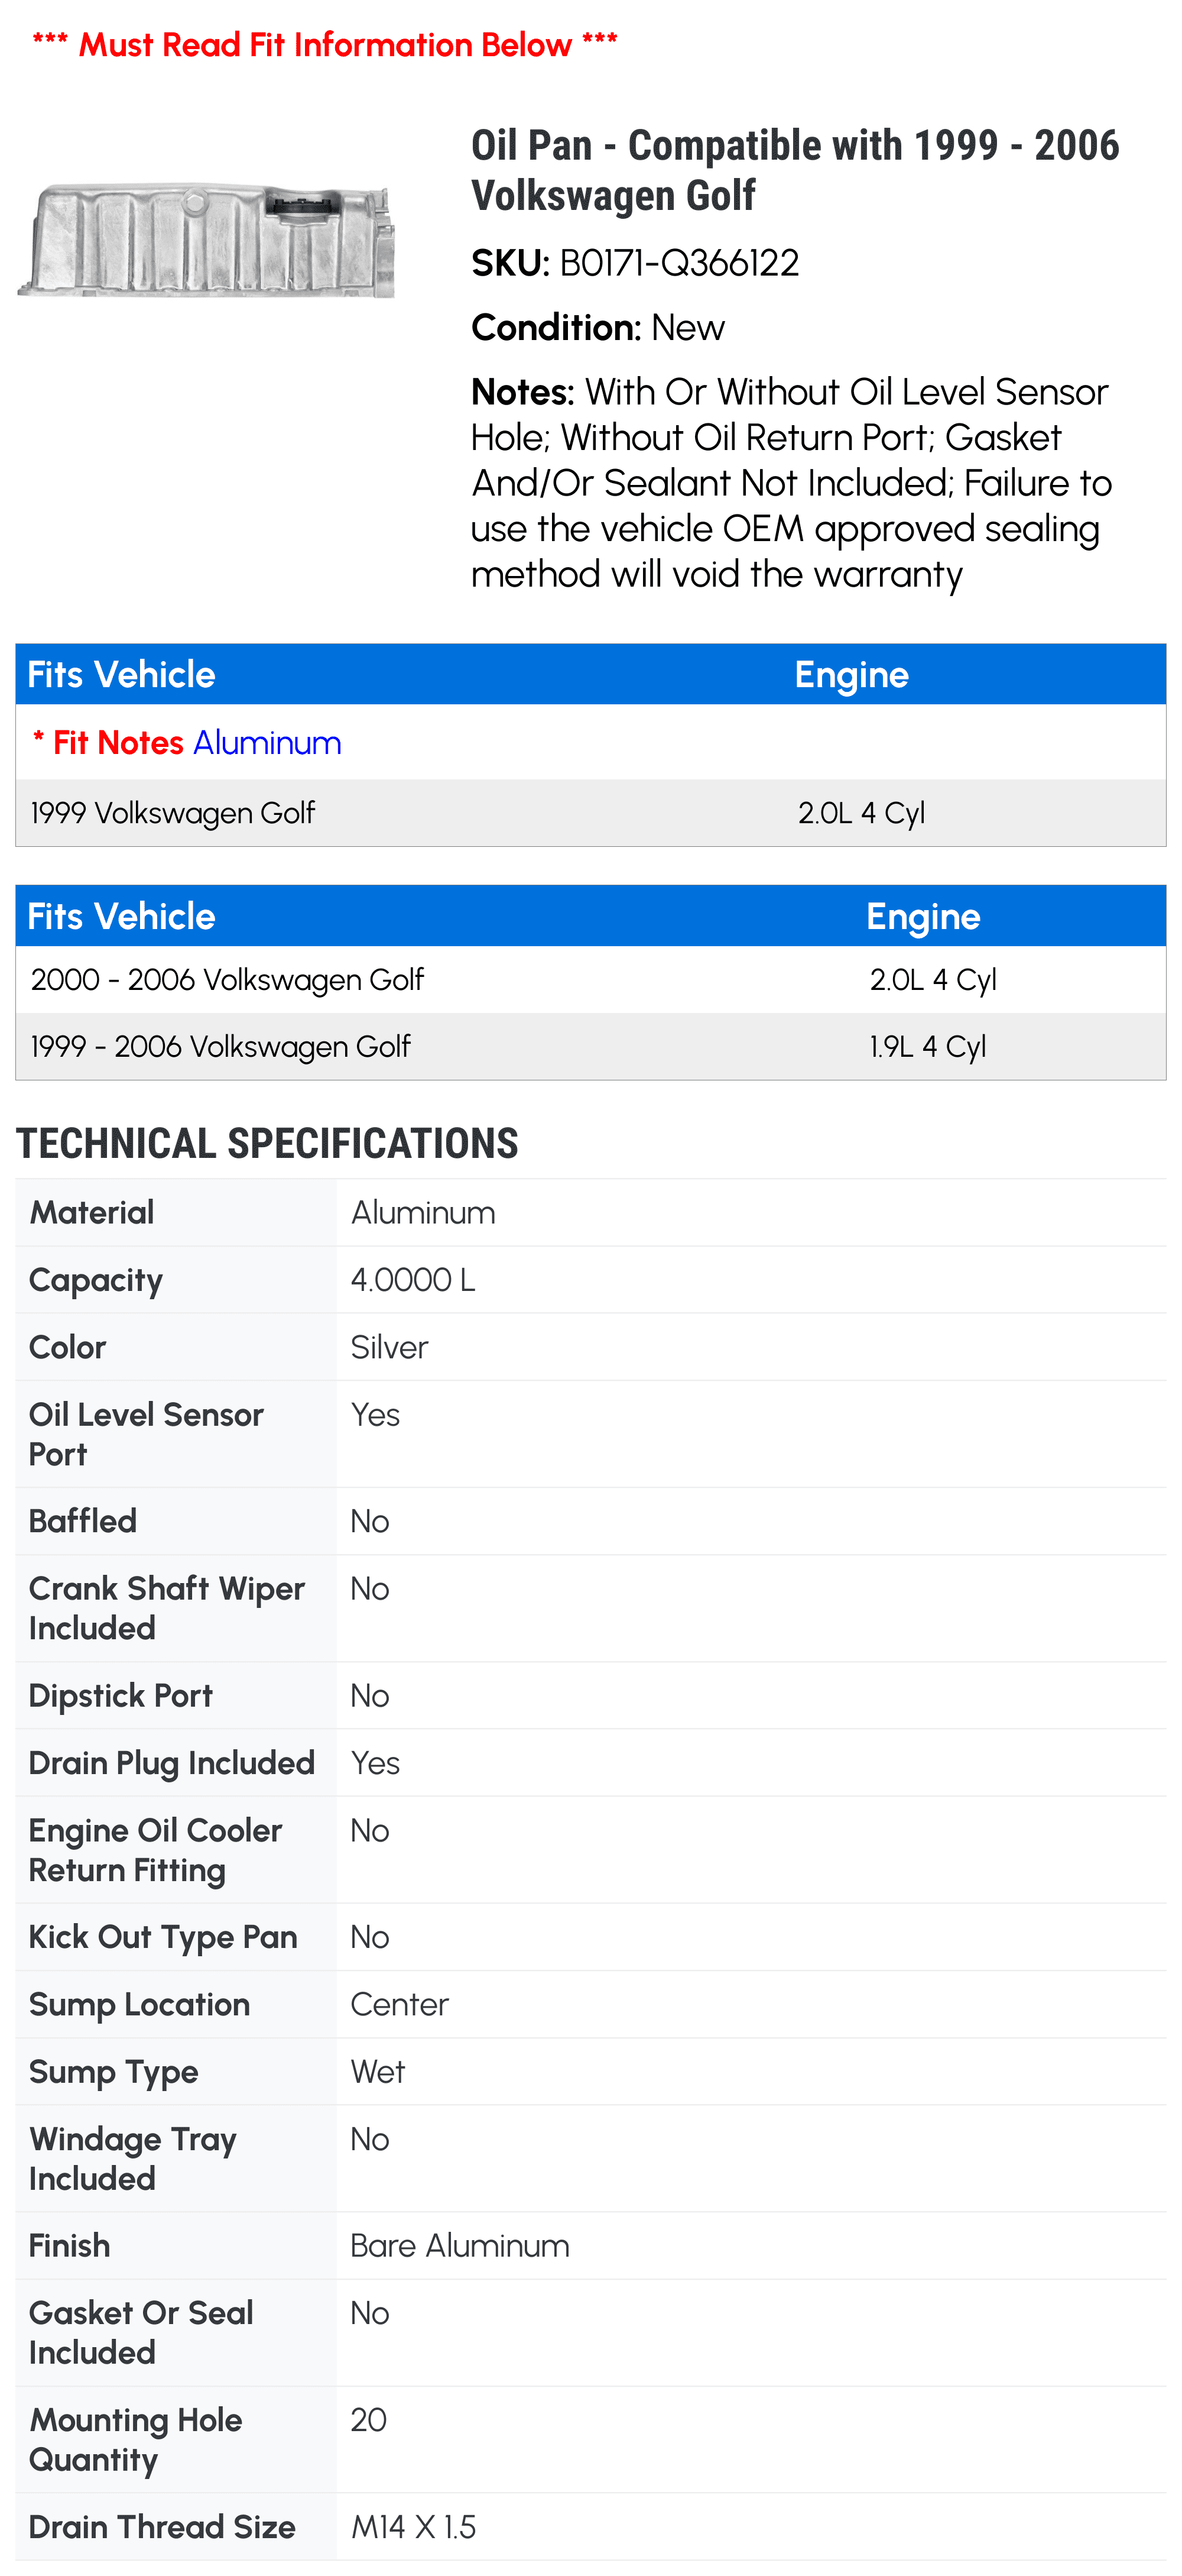Select the 1999 Volkswagen Golf row

click(x=590, y=813)
